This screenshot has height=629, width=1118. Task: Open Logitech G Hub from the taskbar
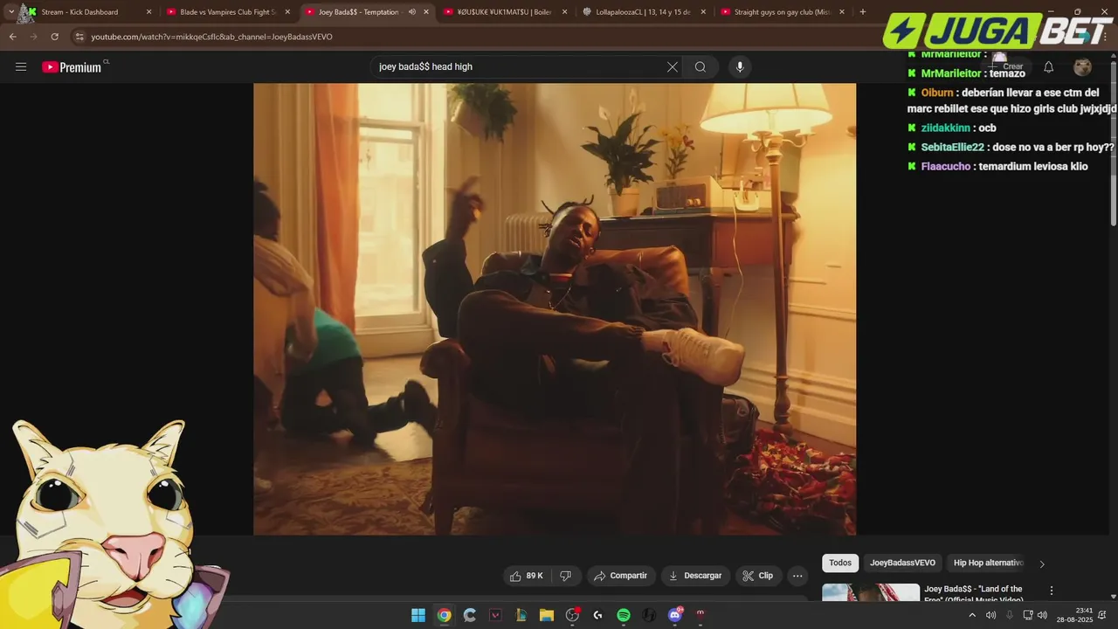[x=597, y=615]
